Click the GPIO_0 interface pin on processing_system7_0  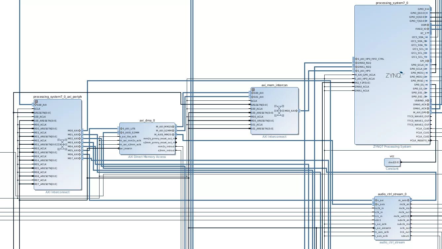point(427,9)
